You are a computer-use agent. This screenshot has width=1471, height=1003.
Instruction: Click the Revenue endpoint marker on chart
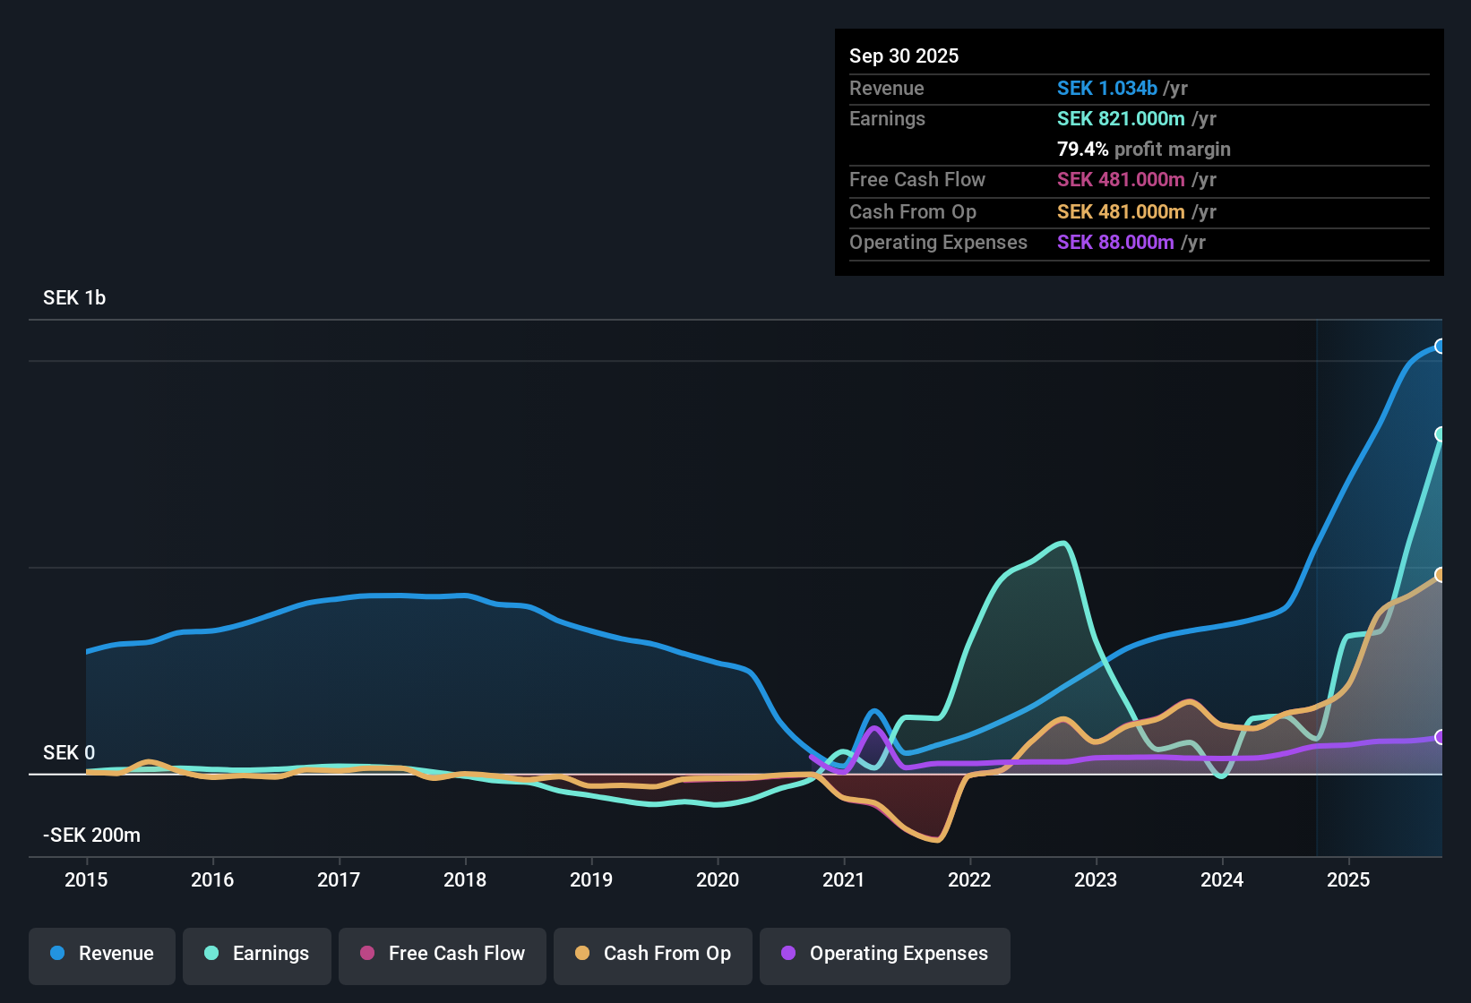tap(1440, 347)
